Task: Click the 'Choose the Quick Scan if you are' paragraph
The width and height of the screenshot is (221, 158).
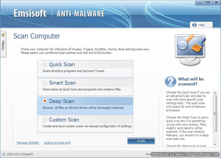Action: point(188,101)
